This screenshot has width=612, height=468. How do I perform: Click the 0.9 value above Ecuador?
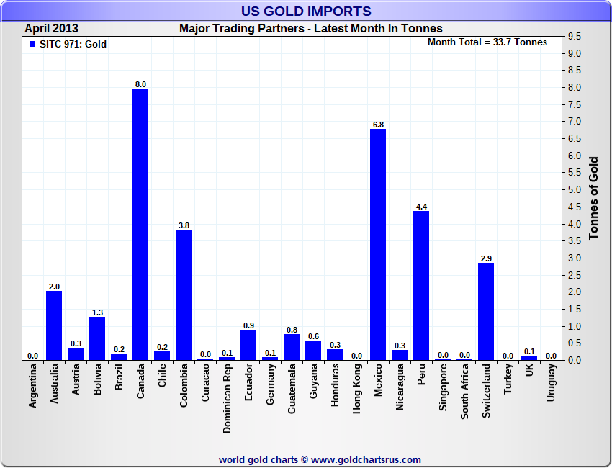pos(248,325)
